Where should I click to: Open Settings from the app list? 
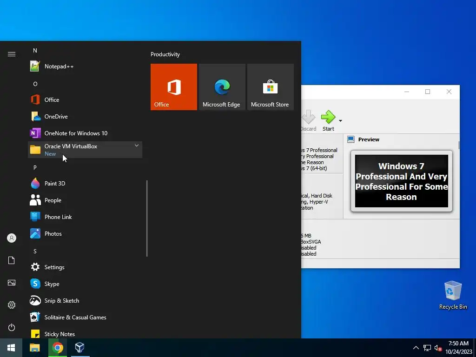85,267
